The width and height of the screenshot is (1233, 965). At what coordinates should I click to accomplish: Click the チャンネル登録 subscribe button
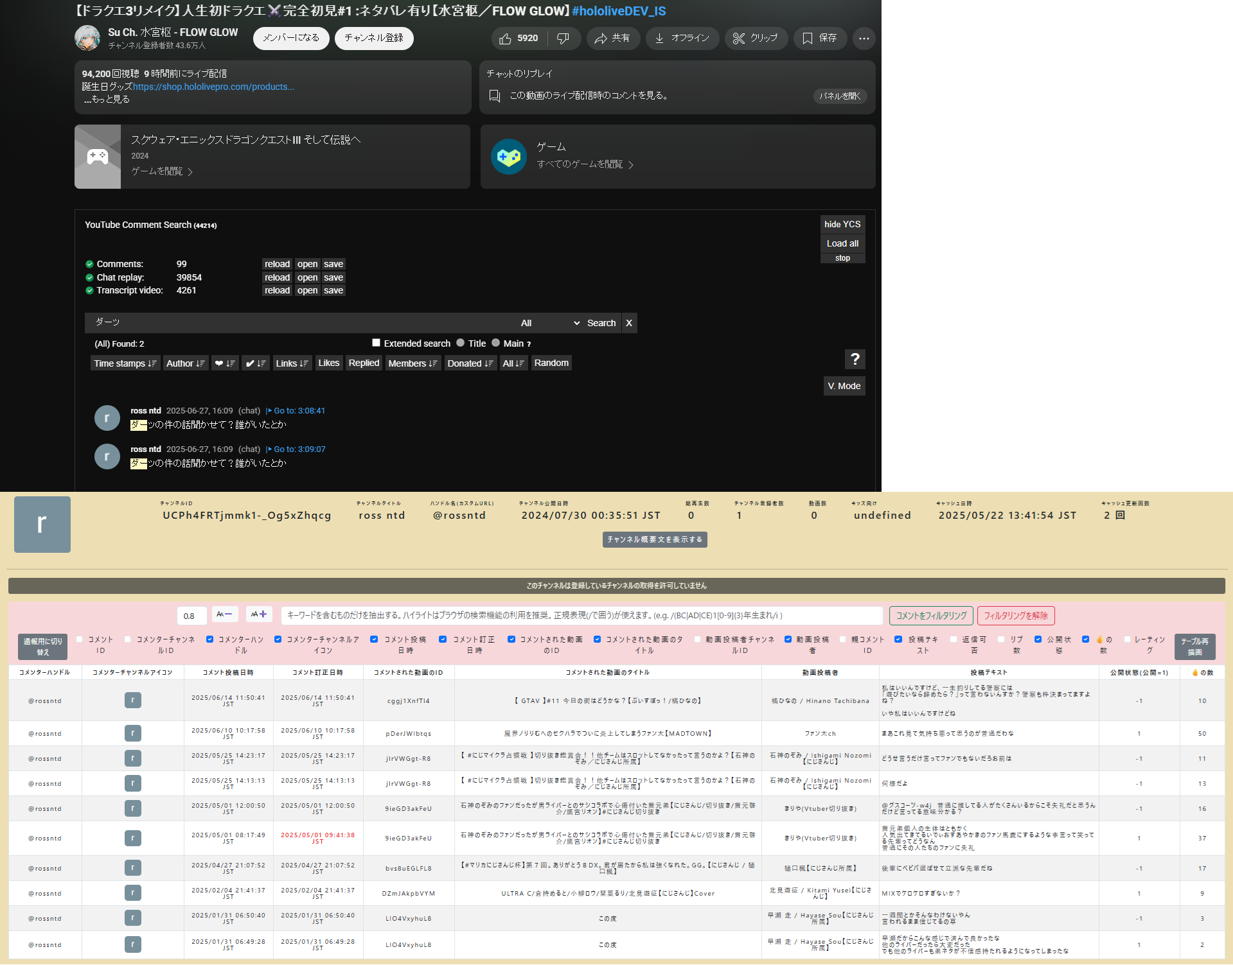374,38
